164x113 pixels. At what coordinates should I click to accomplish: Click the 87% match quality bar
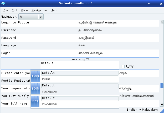(x=35, y=101)
